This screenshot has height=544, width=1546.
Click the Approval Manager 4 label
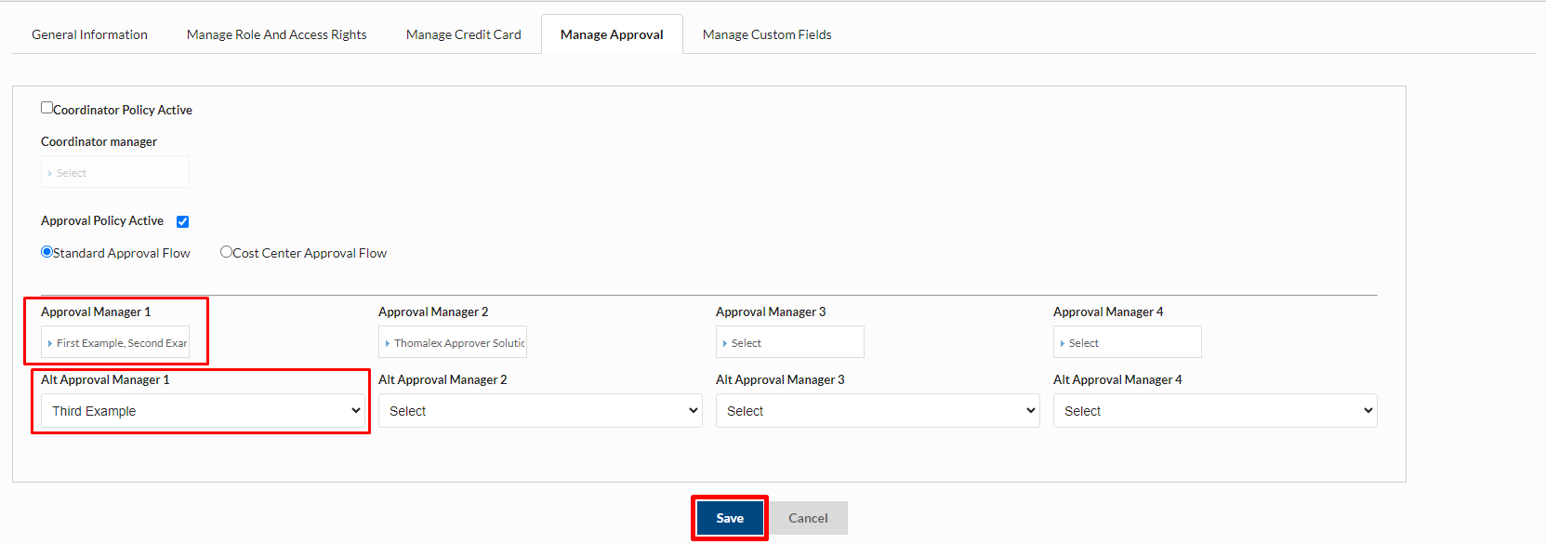coord(1108,312)
